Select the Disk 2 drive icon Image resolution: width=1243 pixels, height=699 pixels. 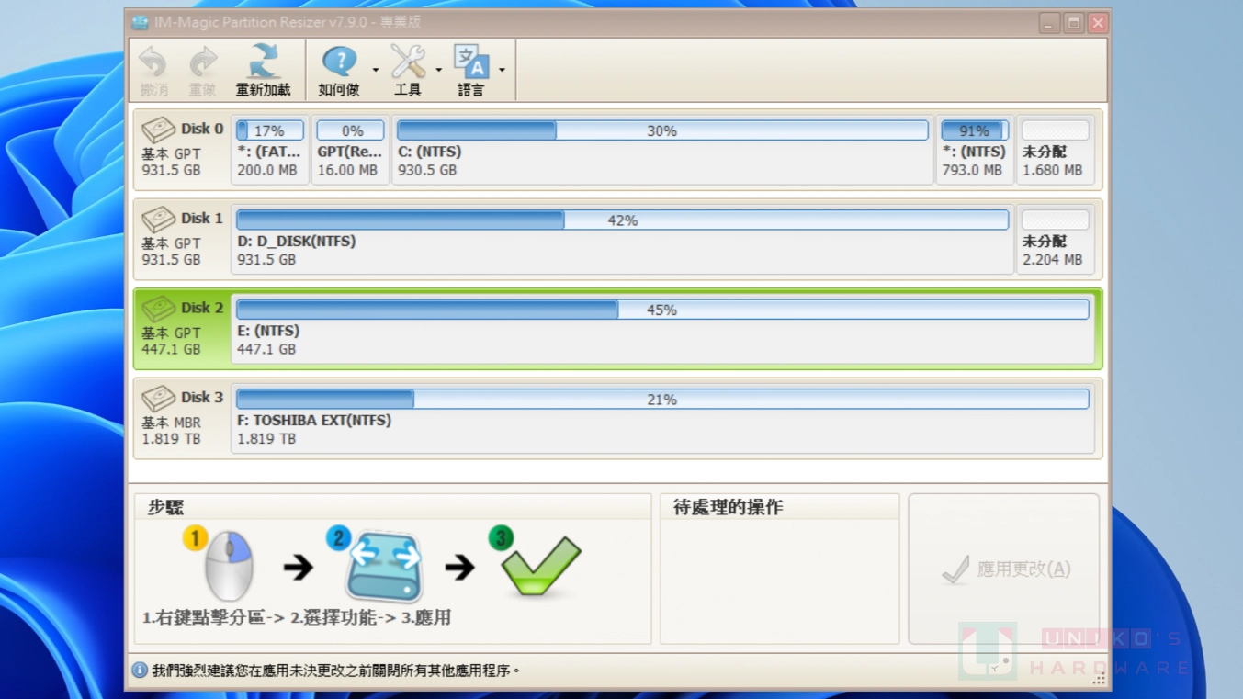pos(158,309)
